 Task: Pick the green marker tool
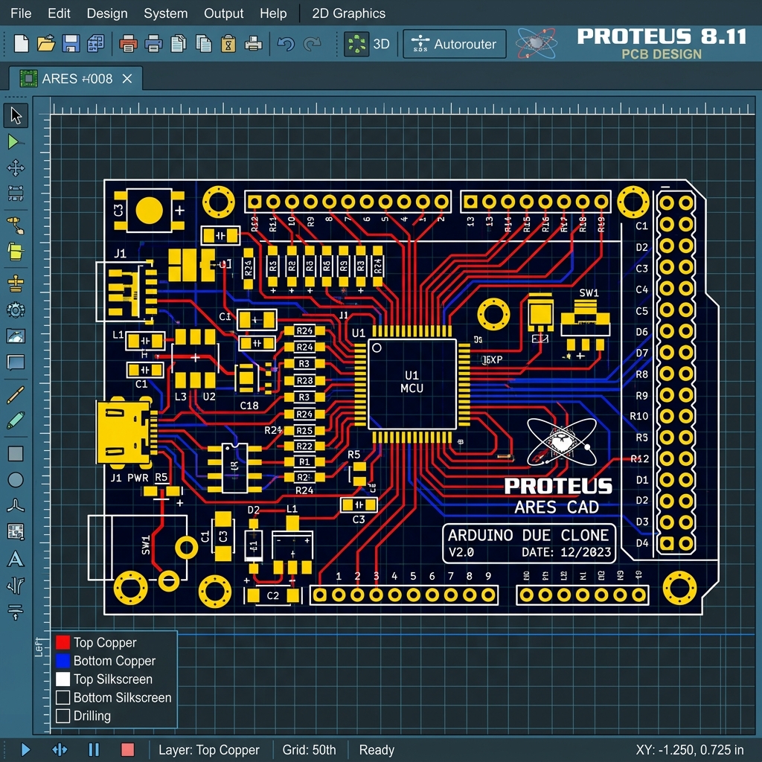coord(16,420)
